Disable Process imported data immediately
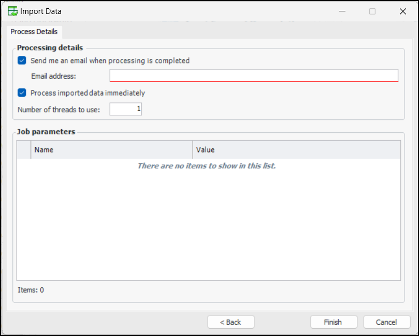The height and width of the screenshot is (336, 419). (22, 93)
